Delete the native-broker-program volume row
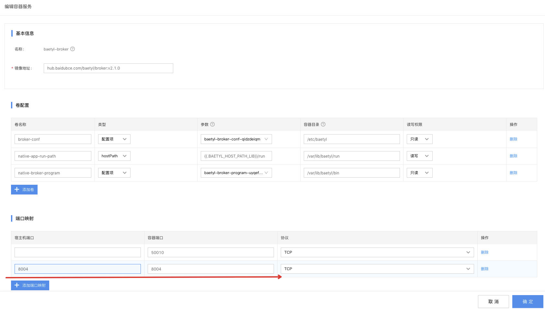Image resolution: width=545 pixels, height=309 pixels. (514, 173)
